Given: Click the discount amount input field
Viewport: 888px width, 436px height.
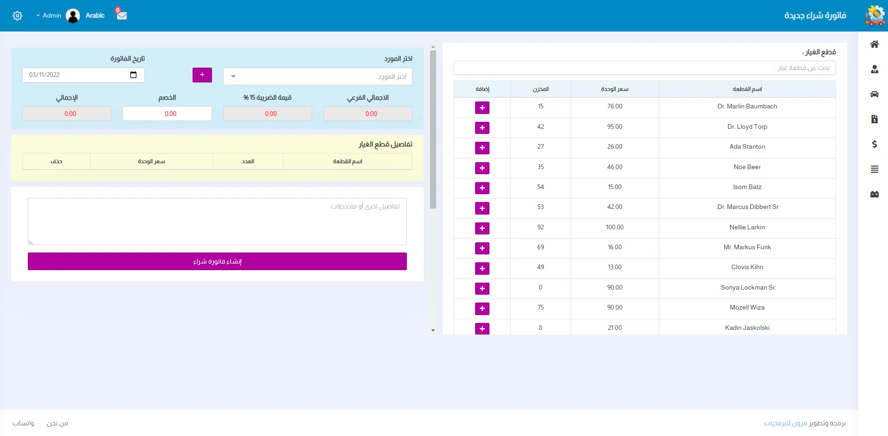Looking at the screenshot, I should [x=167, y=114].
